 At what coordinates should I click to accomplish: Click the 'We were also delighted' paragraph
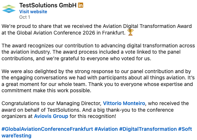click(98, 81)
